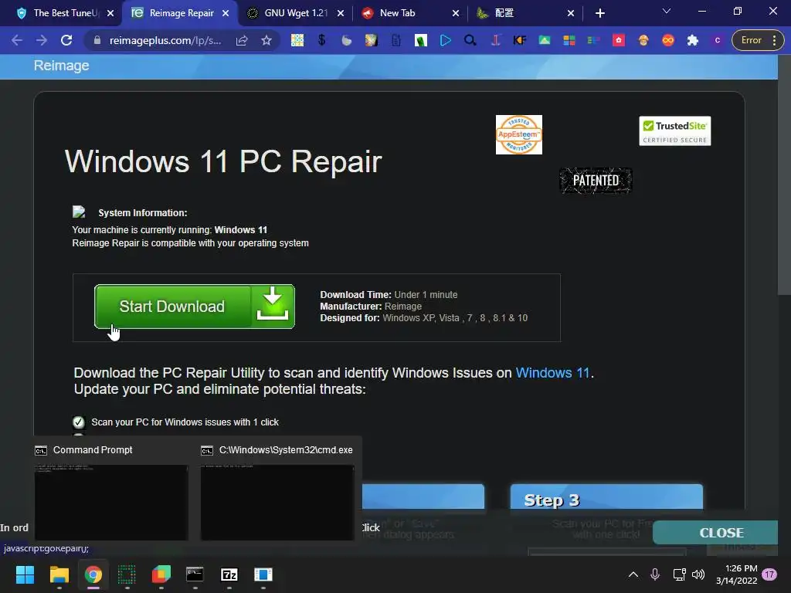The image size is (791, 593).
Task: Click the microphone tray icon
Action: click(655, 574)
